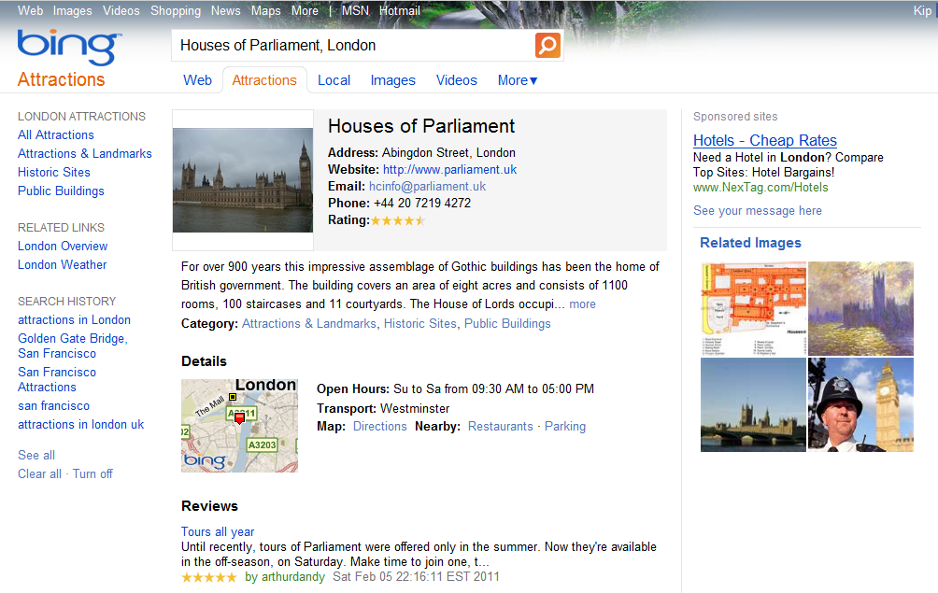
Task: Open the Local tab
Action: (334, 80)
